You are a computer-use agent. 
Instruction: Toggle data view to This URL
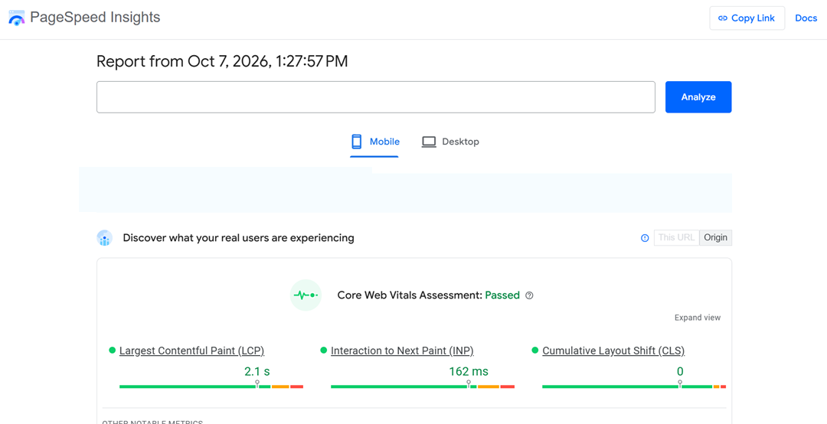[677, 238]
